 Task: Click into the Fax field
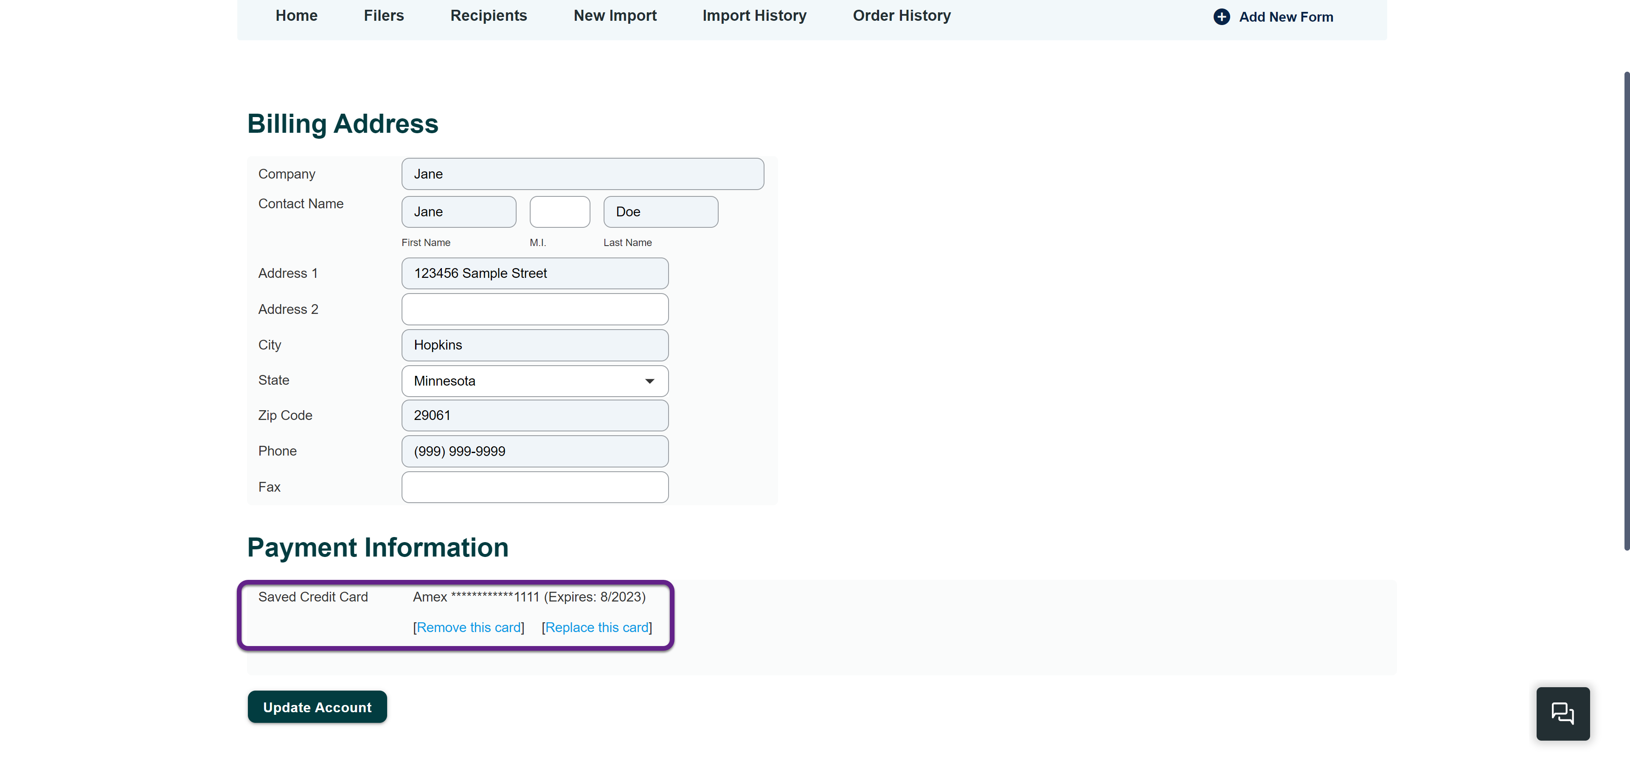[535, 487]
